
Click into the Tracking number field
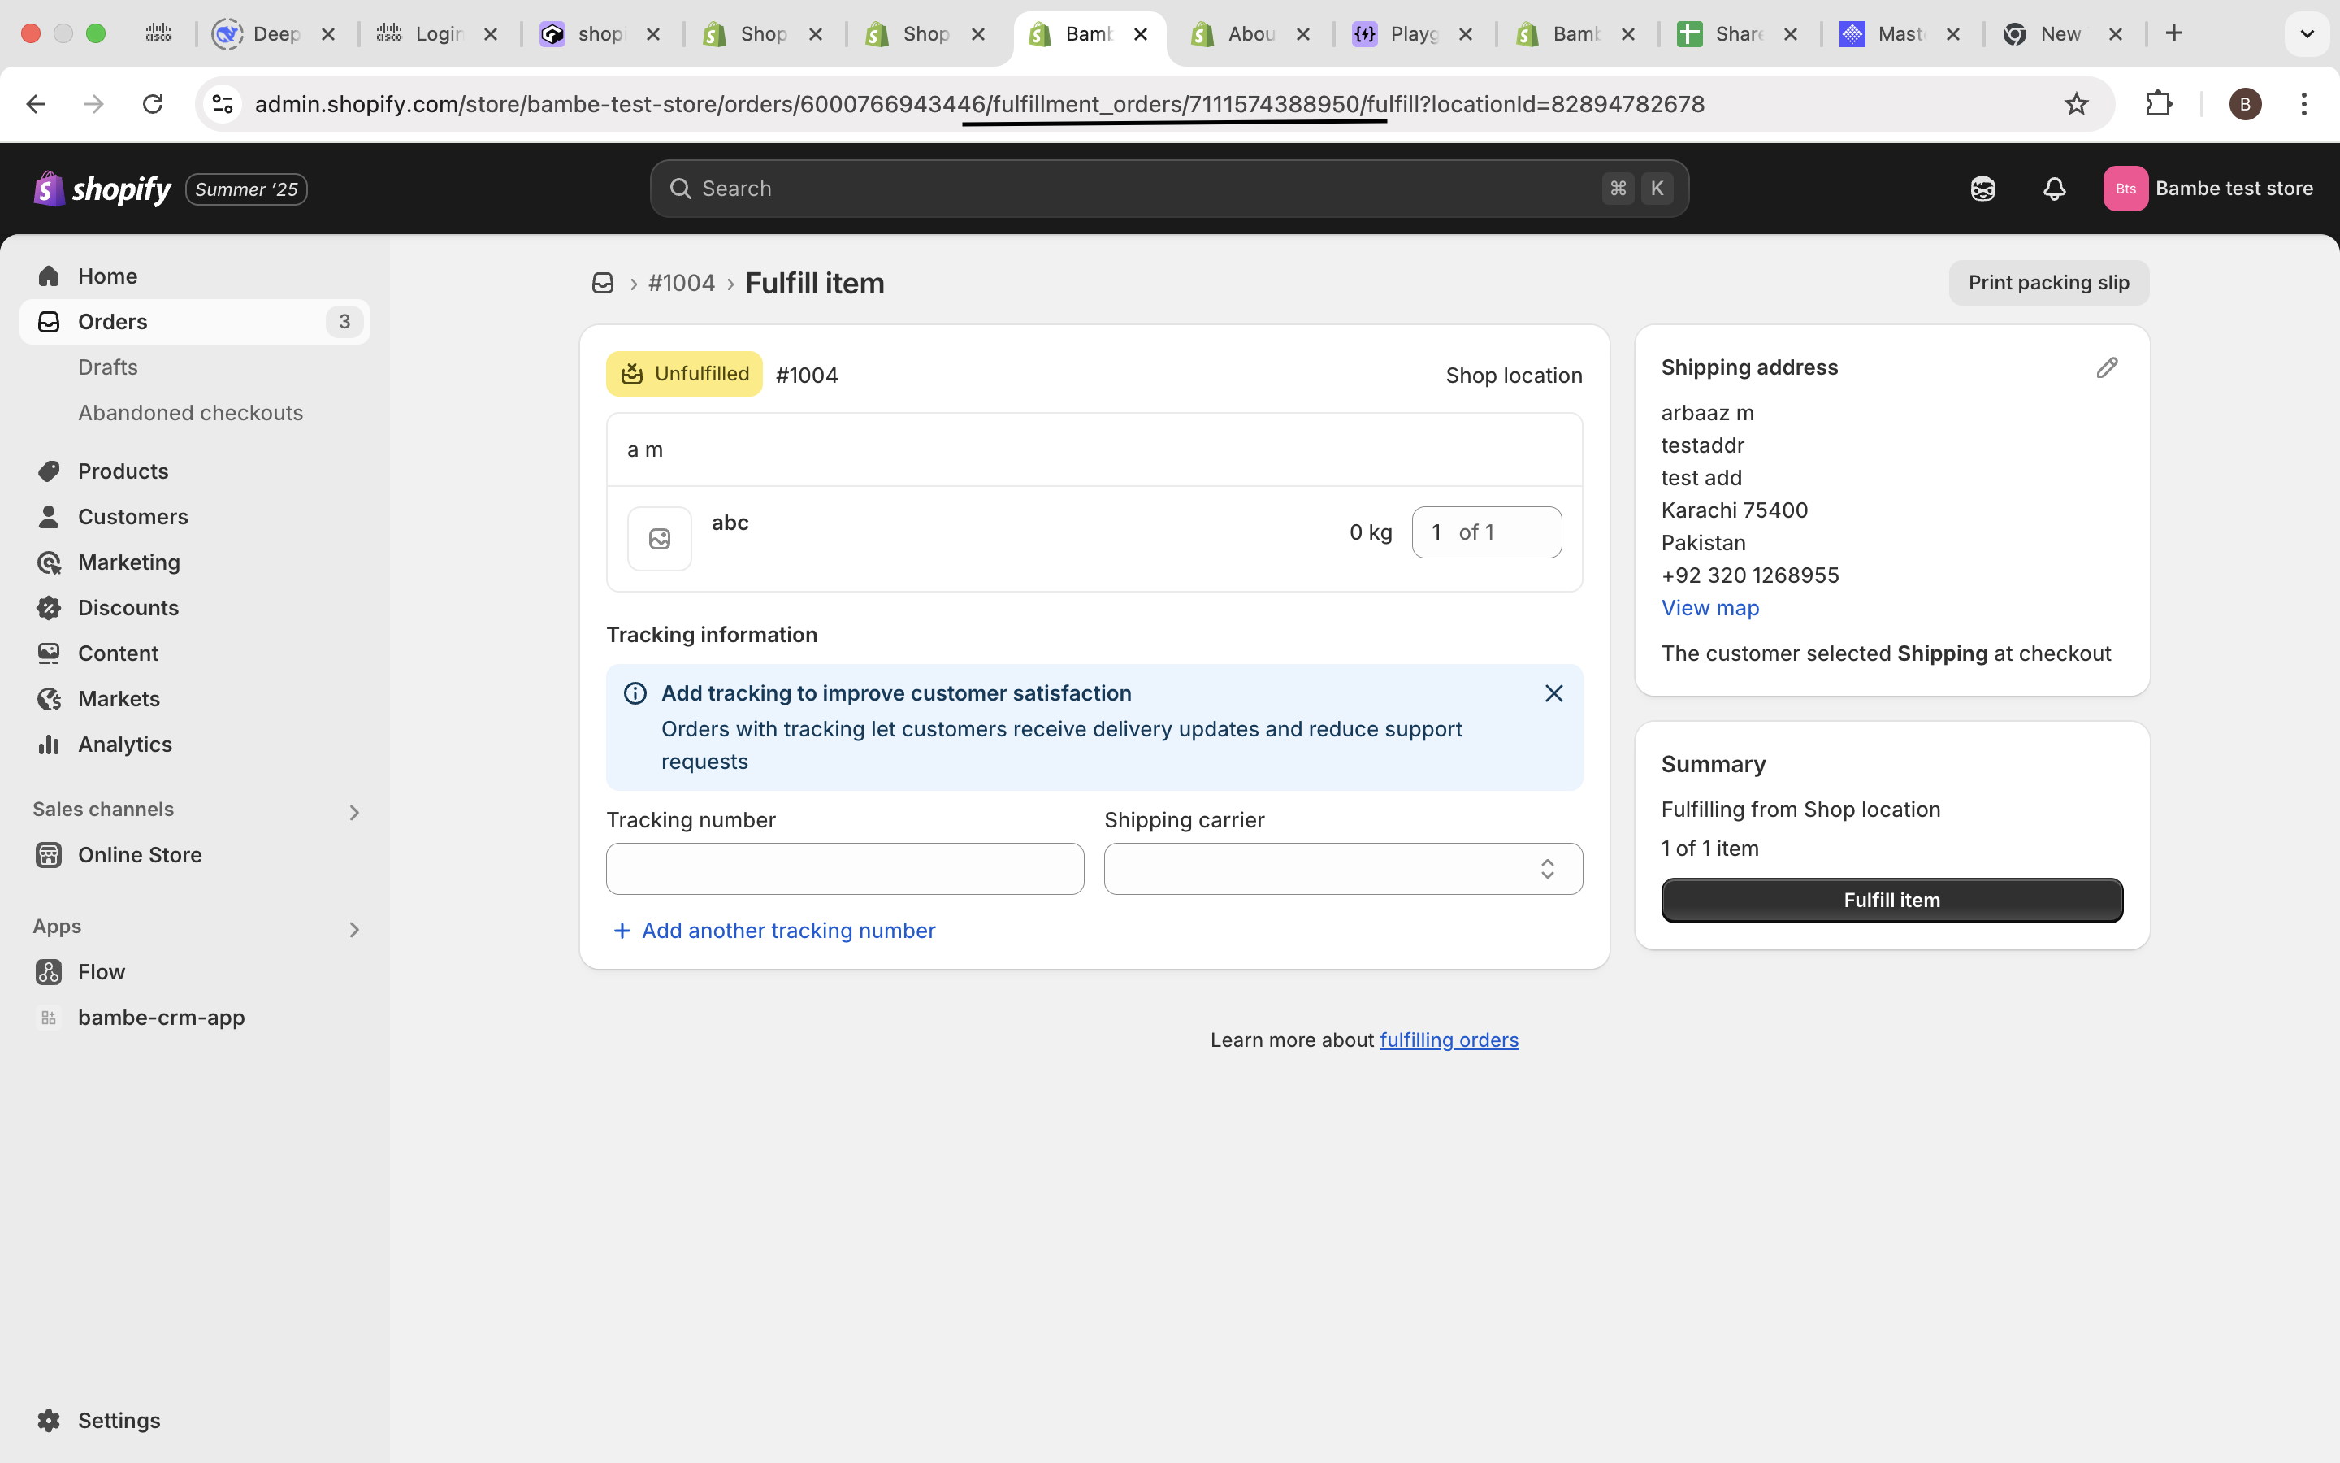pos(844,869)
